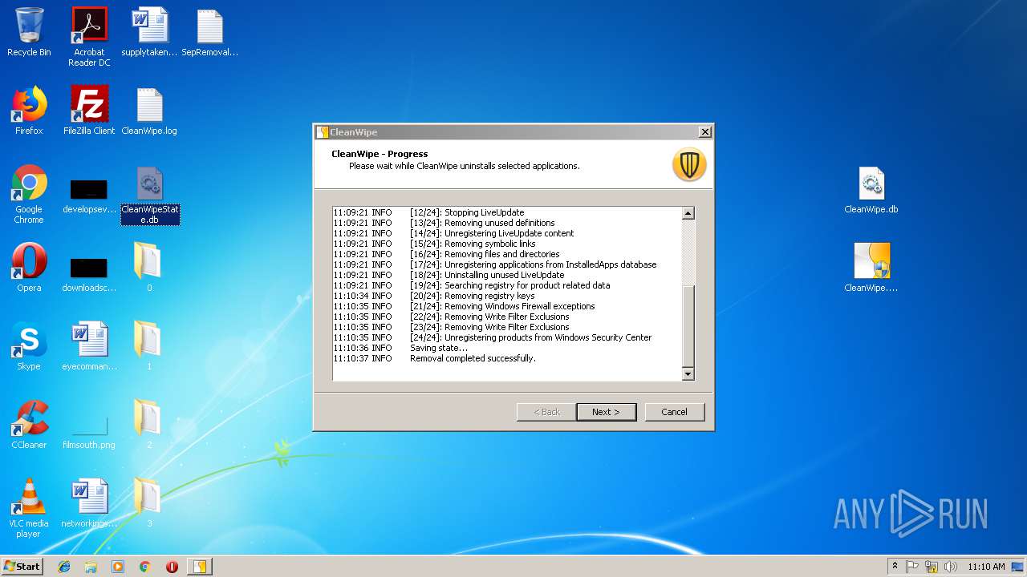This screenshot has width=1027, height=577.
Task: Select log line "[18/24]: Uninstalling unused LiveUpdate"
Action: pyautogui.click(x=487, y=275)
